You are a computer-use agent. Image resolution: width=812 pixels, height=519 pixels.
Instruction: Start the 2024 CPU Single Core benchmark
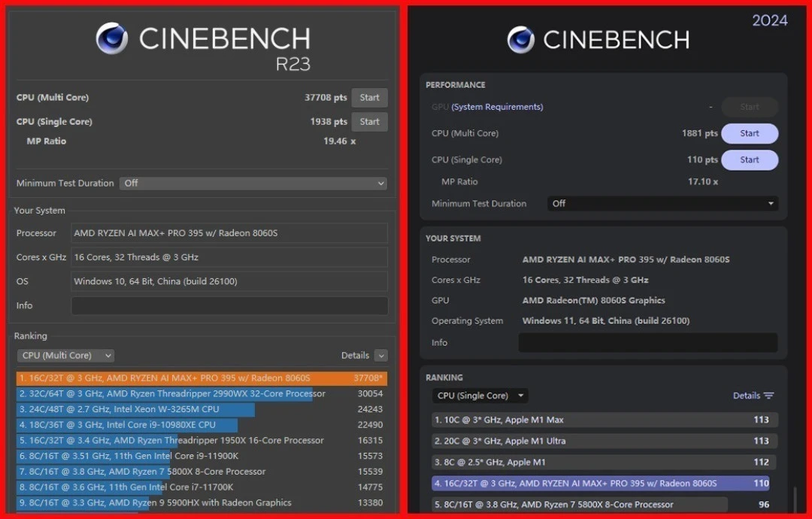click(x=749, y=160)
